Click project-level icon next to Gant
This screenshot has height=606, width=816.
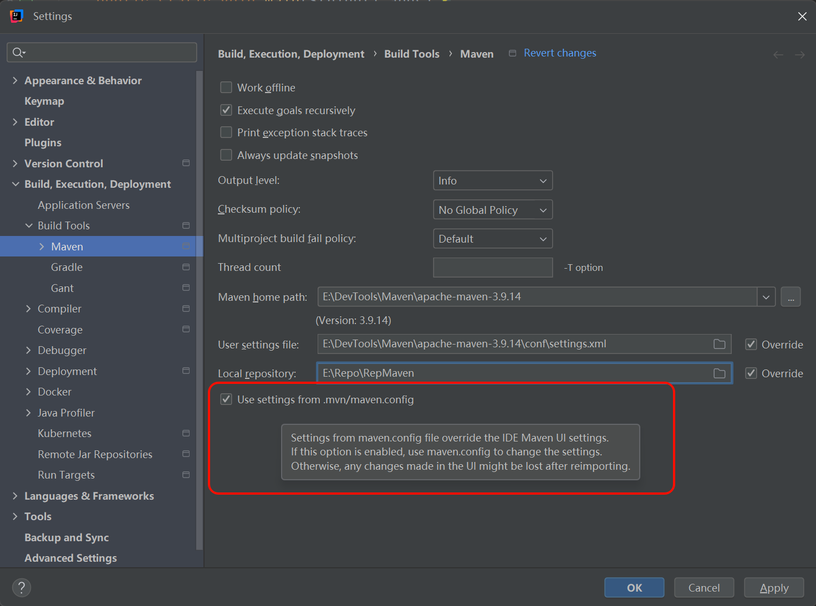[186, 287]
